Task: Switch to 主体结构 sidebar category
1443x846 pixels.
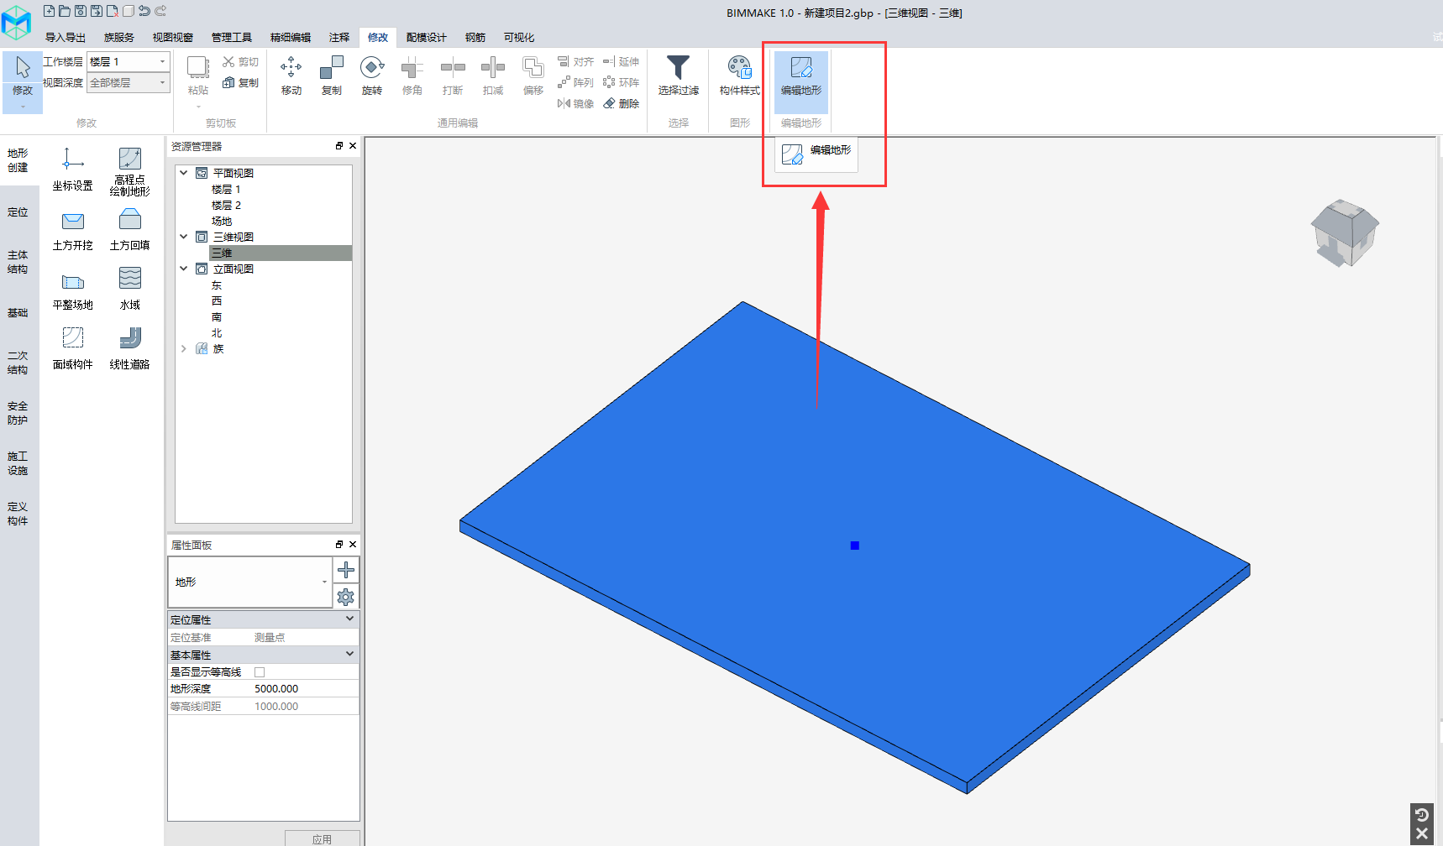Action: coord(18,262)
